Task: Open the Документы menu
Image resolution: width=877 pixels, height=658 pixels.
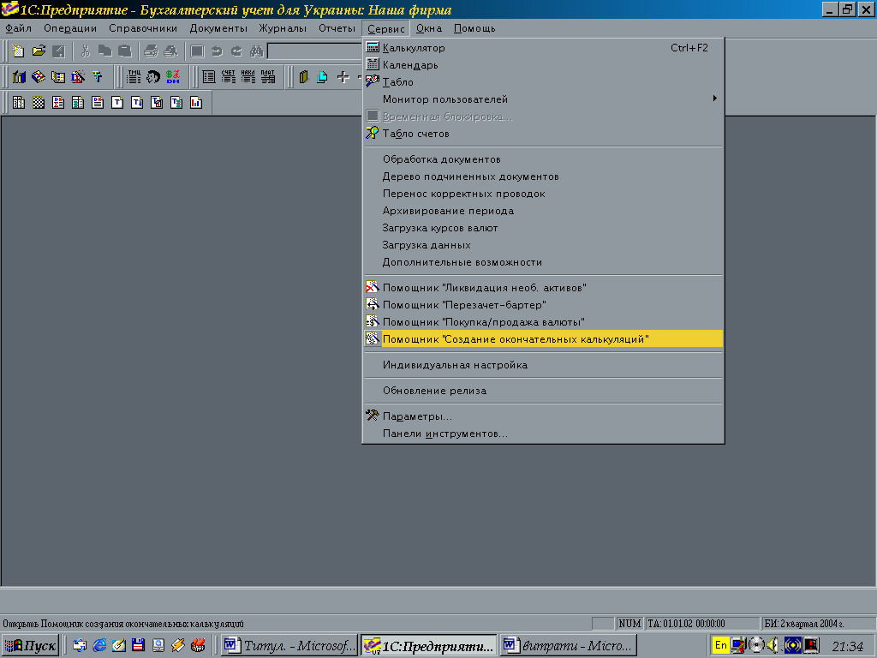Action: (218, 28)
